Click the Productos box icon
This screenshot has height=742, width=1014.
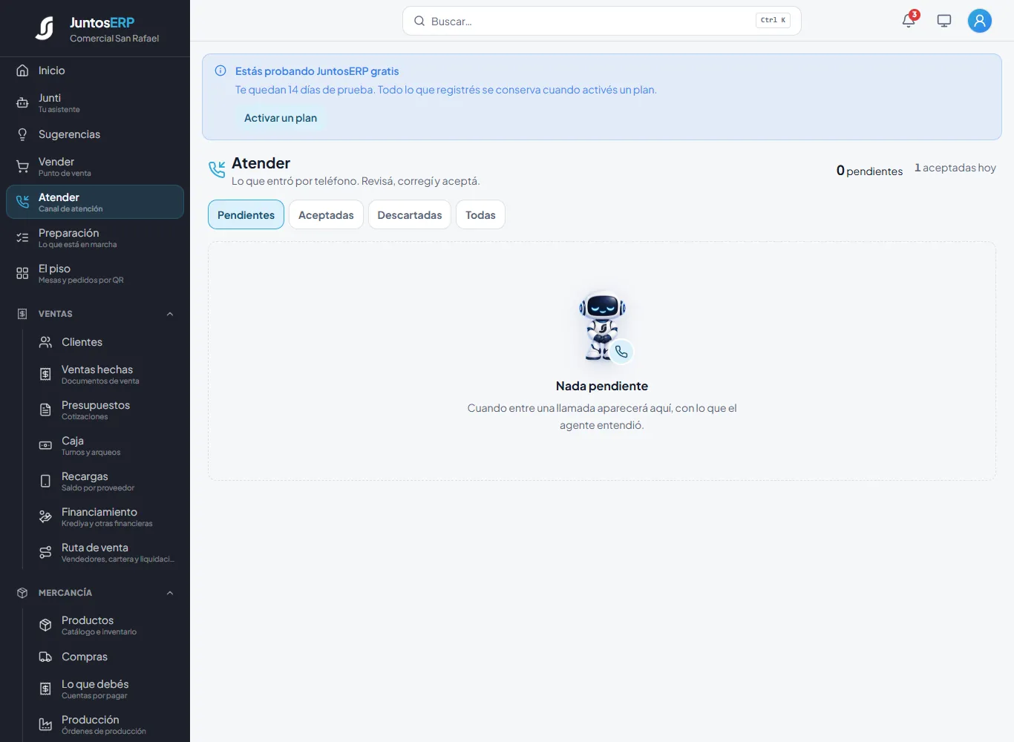(45, 626)
